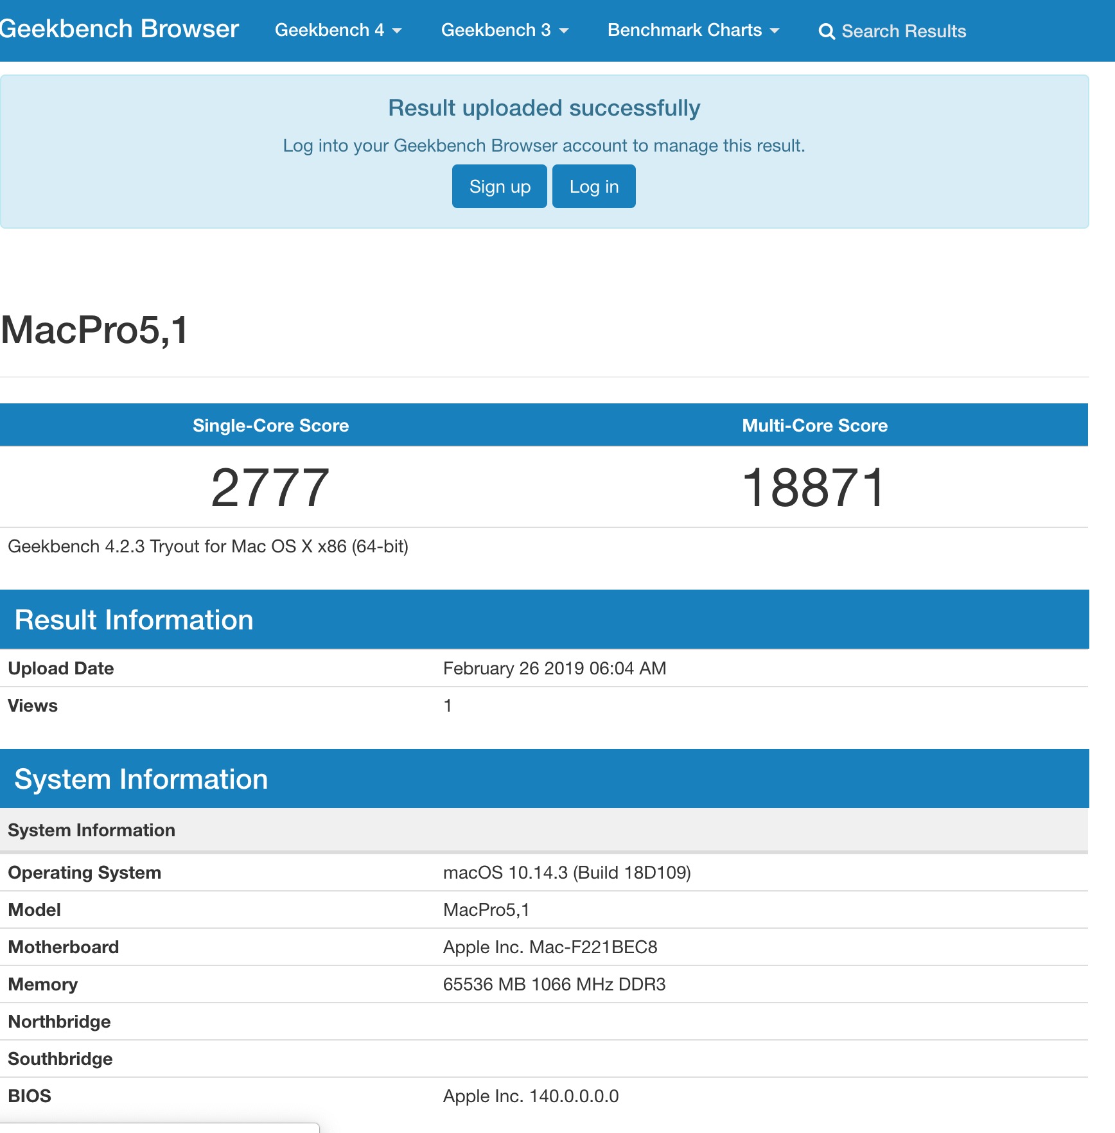
Task: Select upload date February 26 2019 06:04 AM
Action: pyautogui.click(x=554, y=669)
